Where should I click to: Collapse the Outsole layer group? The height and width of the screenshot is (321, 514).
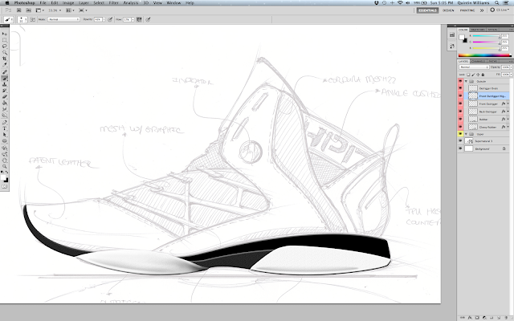click(466, 81)
